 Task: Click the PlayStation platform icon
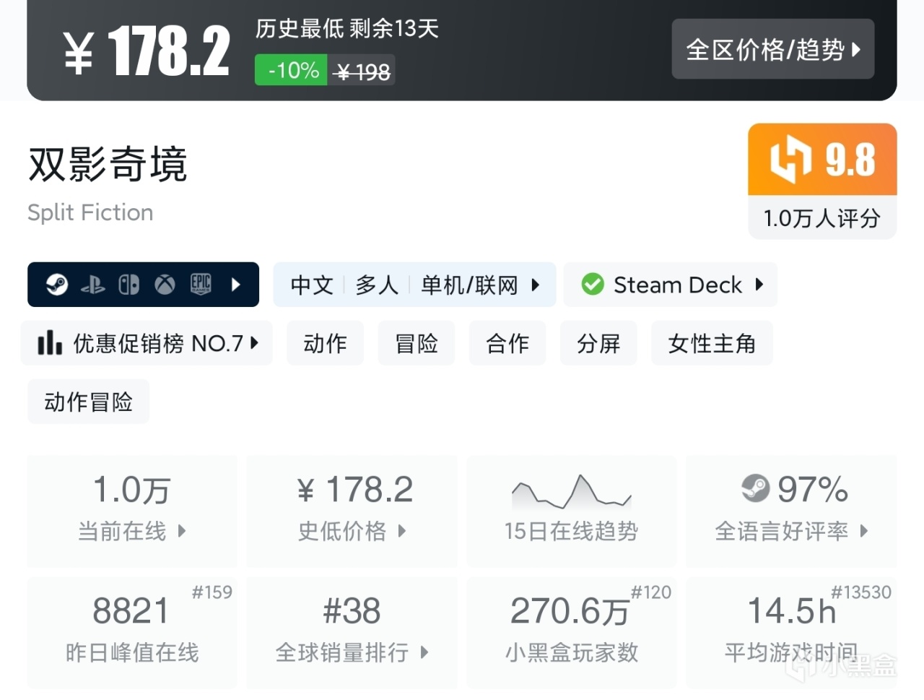[93, 285]
